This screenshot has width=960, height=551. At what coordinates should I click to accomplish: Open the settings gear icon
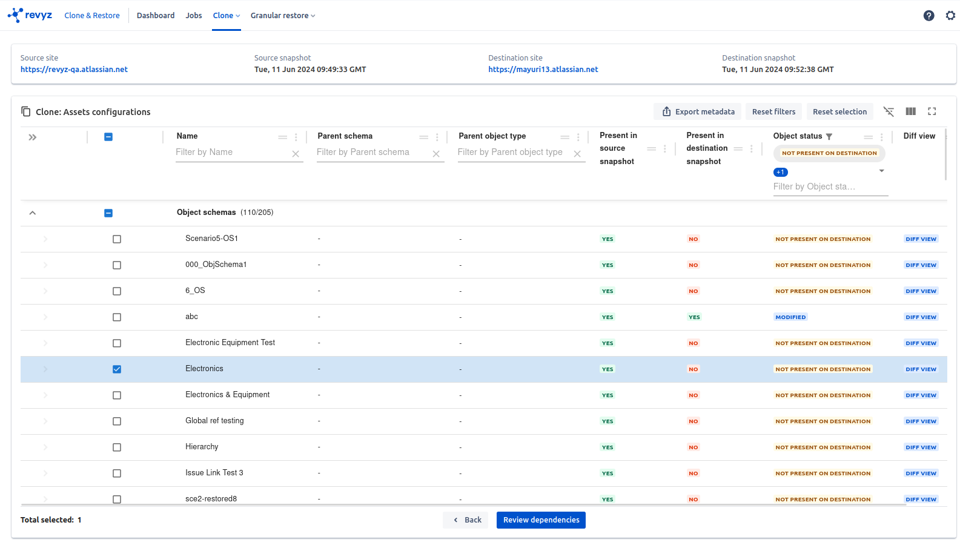(950, 16)
